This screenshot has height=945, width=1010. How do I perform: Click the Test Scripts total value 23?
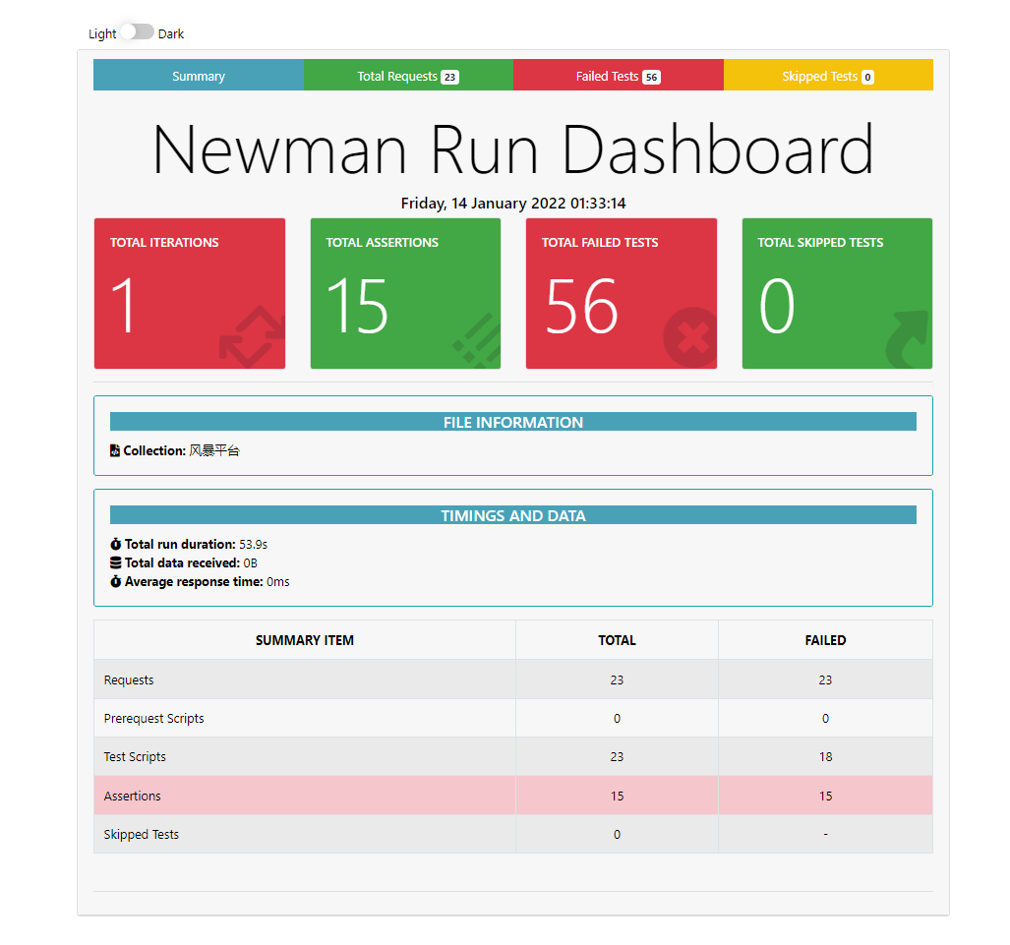(617, 757)
